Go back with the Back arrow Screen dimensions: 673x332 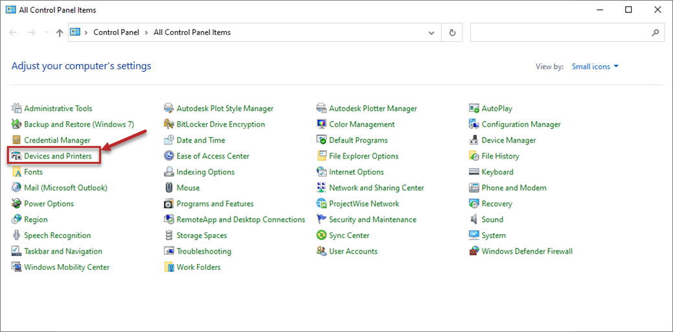point(14,32)
